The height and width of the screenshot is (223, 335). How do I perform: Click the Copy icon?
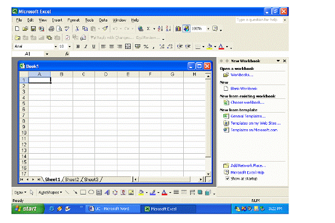[85, 29]
